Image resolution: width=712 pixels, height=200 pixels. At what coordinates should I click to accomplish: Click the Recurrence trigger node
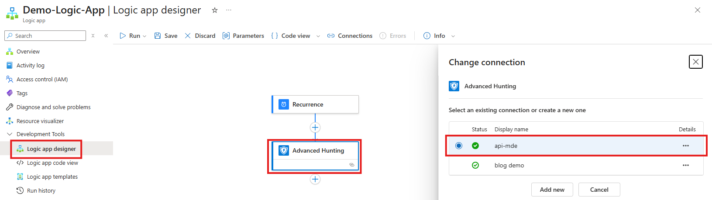pos(315,104)
